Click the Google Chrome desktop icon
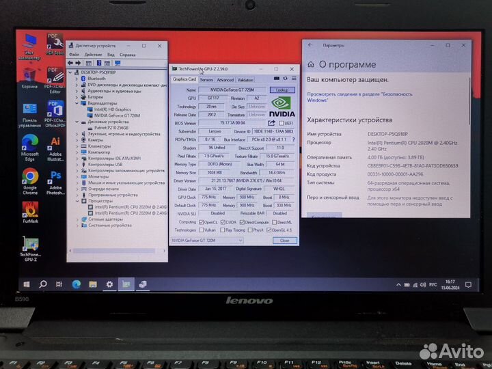The width and height of the screenshot is (492, 369). 30,176
